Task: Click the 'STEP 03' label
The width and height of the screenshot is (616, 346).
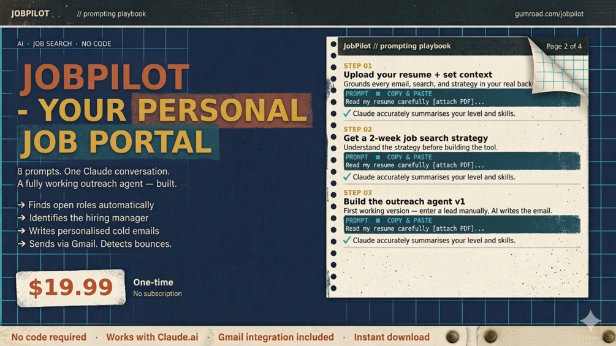Action: 357,193
